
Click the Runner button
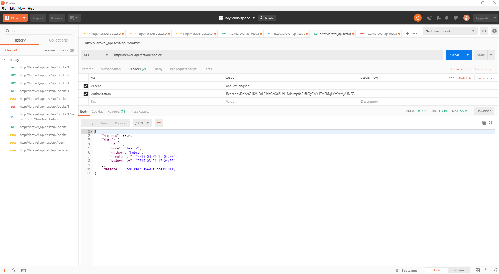click(x=57, y=18)
